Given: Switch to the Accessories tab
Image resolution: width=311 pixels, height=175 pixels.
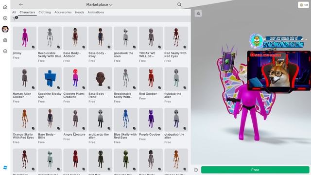Looking at the screenshot, I should (x=63, y=12).
